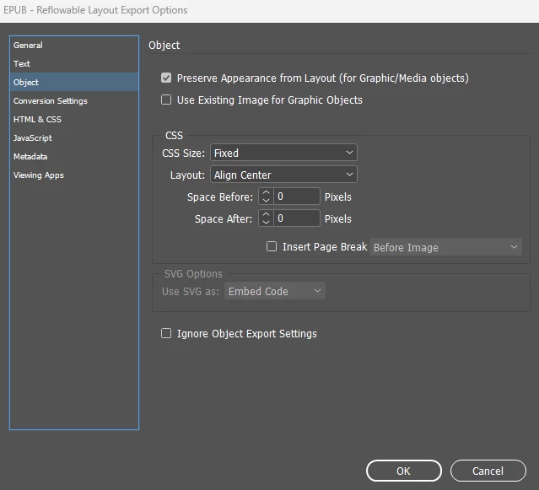Open the CSS Size dropdown
The width and height of the screenshot is (539, 490).
(283, 153)
